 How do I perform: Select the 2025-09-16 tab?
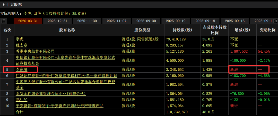(235, 21)
